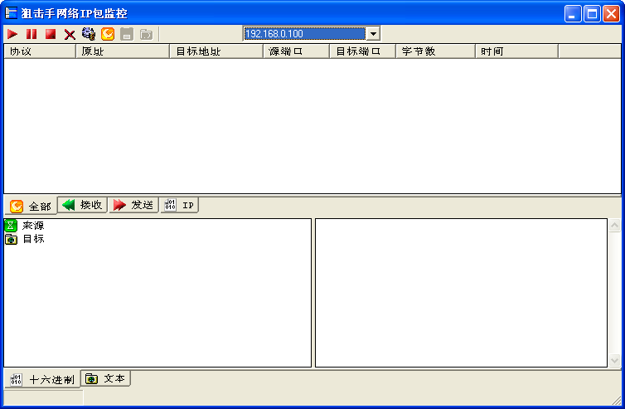Click the greyed-out open folder icon
Screen dimensions: 625x409
pyautogui.click(x=146, y=34)
